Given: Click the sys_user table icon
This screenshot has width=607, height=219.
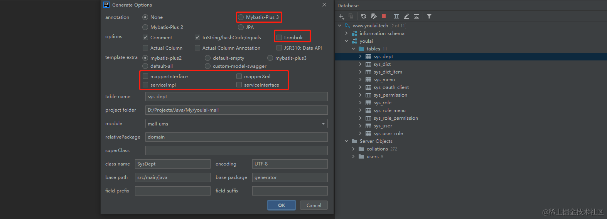Looking at the screenshot, I should [x=368, y=126].
